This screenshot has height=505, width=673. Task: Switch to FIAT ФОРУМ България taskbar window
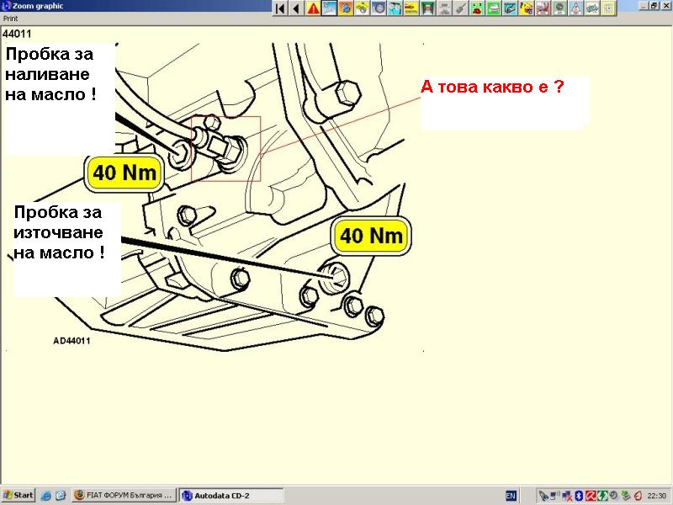(x=124, y=496)
